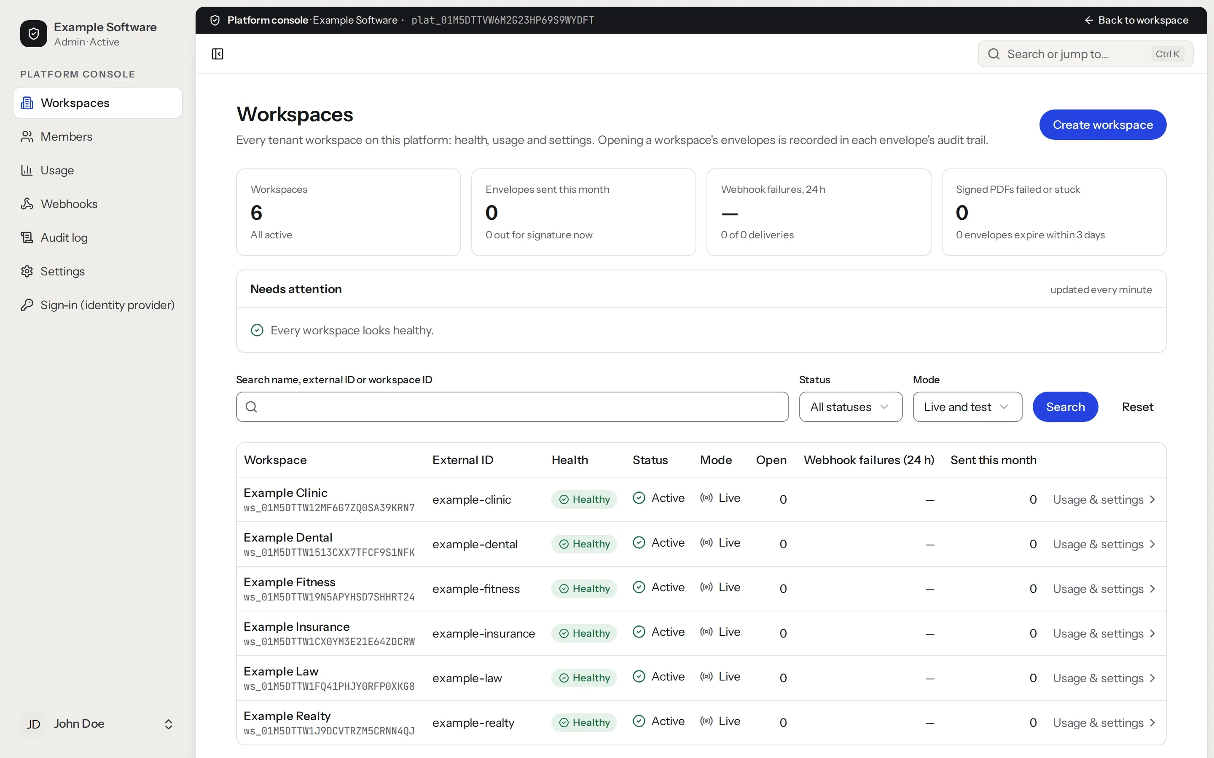Focus the Search or jump to field

[x=1085, y=53]
